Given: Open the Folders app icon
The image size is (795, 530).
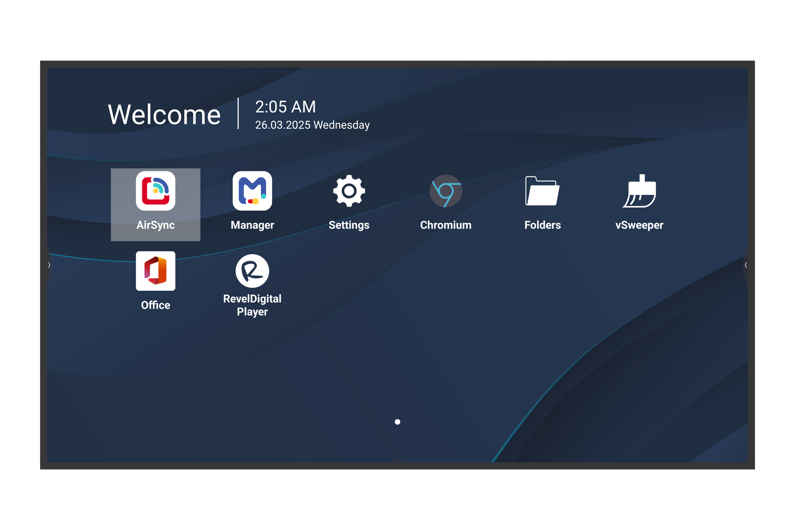Looking at the screenshot, I should 542,191.
